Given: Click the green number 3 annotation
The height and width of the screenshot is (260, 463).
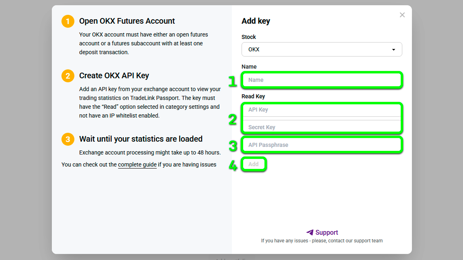Looking at the screenshot, I should click(233, 146).
